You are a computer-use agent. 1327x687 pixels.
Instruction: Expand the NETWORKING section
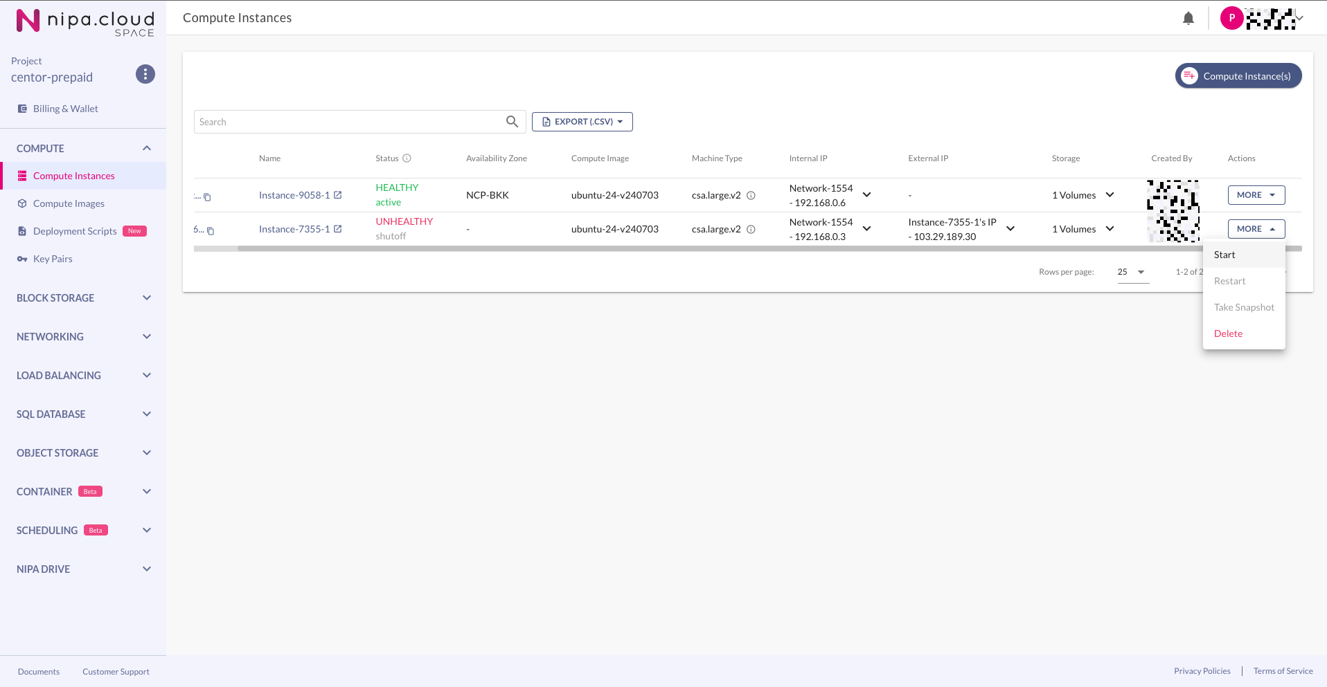(147, 336)
